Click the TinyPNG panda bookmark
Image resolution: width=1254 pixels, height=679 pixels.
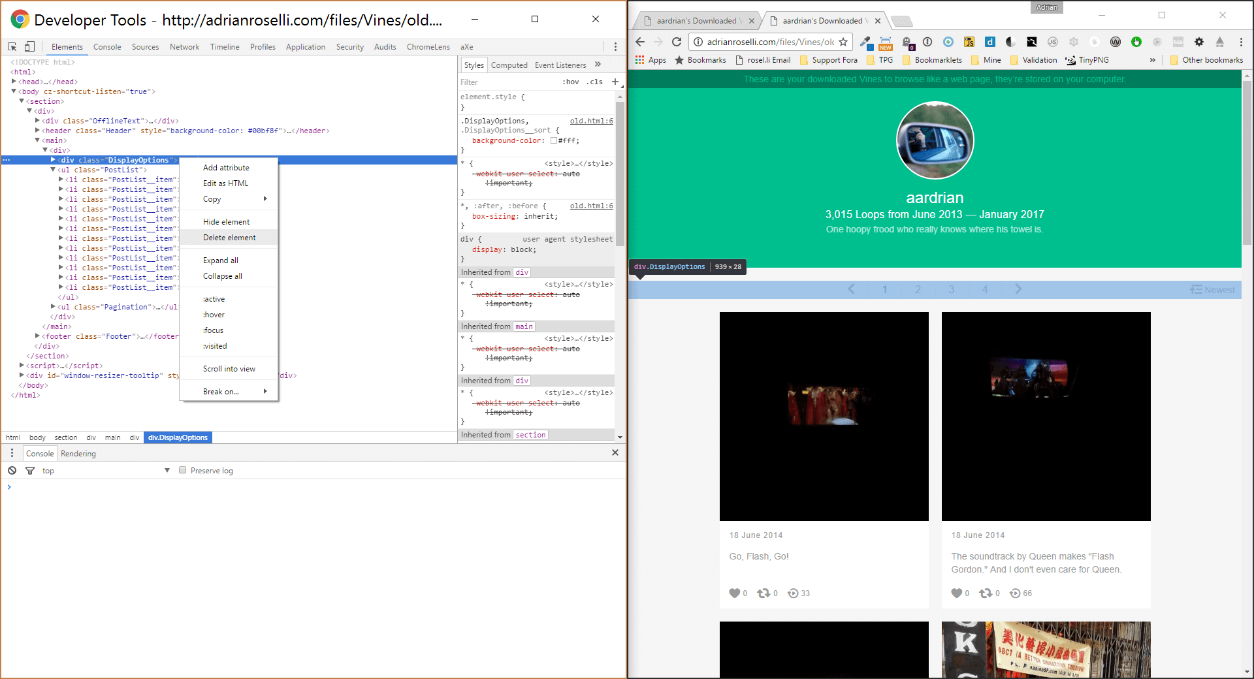pos(1087,60)
